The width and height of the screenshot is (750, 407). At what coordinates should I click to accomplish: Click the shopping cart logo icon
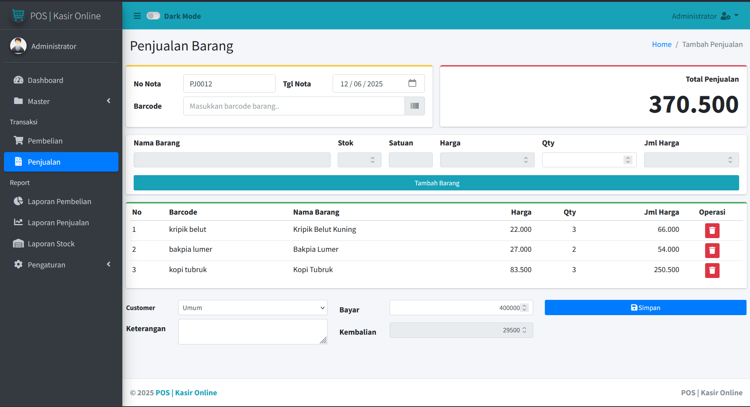tap(18, 15)
